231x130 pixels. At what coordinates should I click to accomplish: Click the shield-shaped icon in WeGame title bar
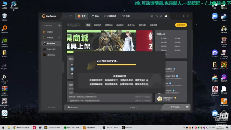pos(152,16)
